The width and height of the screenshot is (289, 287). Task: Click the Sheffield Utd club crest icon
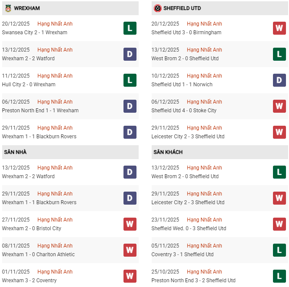point(158,8)
